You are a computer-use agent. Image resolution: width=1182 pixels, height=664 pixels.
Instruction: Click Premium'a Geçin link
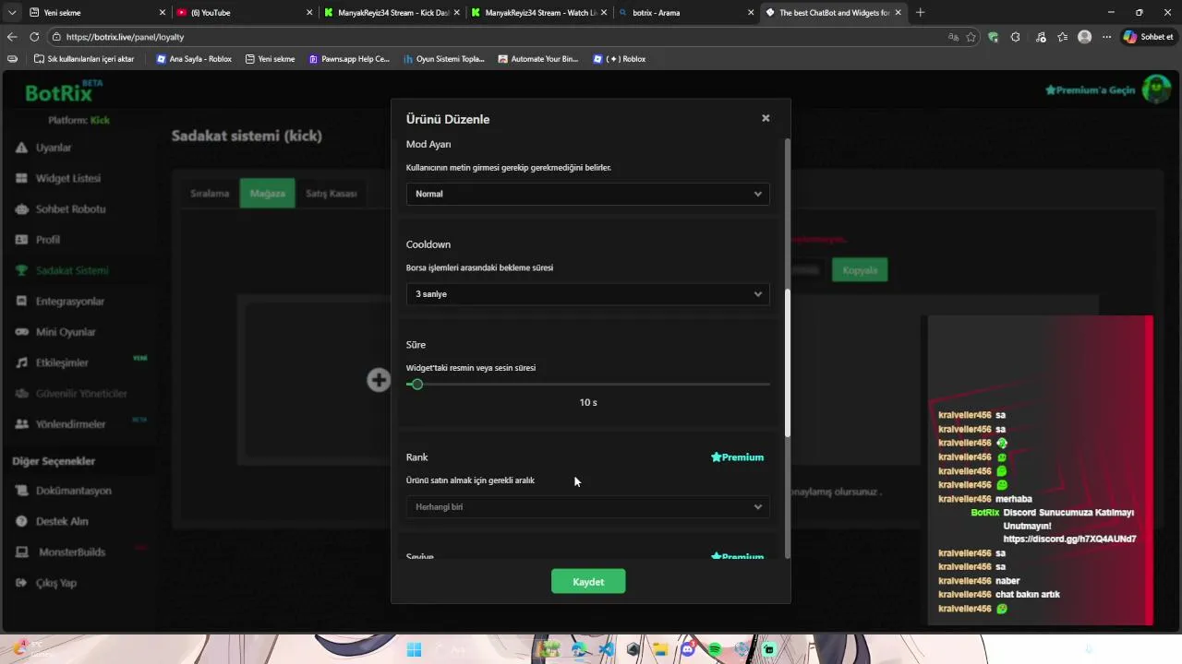pyautogui.click(x=1090, y=90)
